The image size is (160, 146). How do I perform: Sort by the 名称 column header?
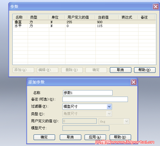[x=20, y=17]
